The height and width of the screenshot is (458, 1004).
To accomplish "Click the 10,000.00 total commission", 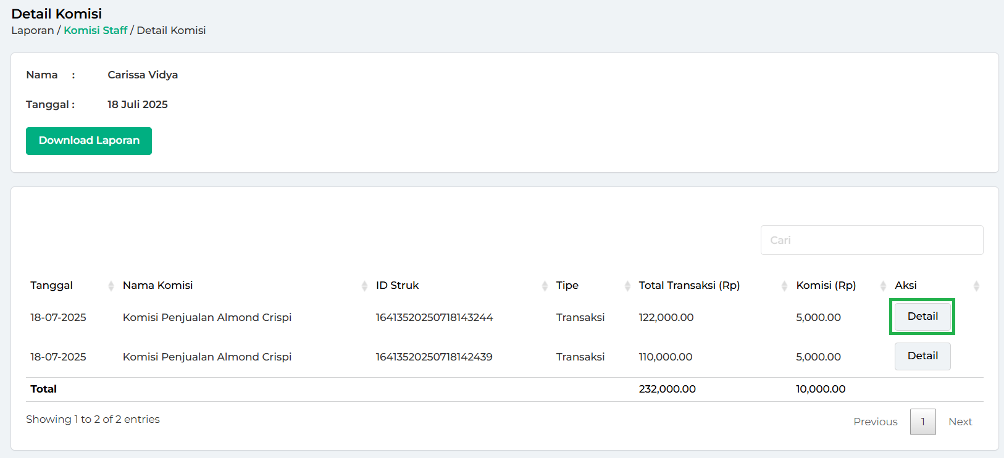I will (821, 389).
